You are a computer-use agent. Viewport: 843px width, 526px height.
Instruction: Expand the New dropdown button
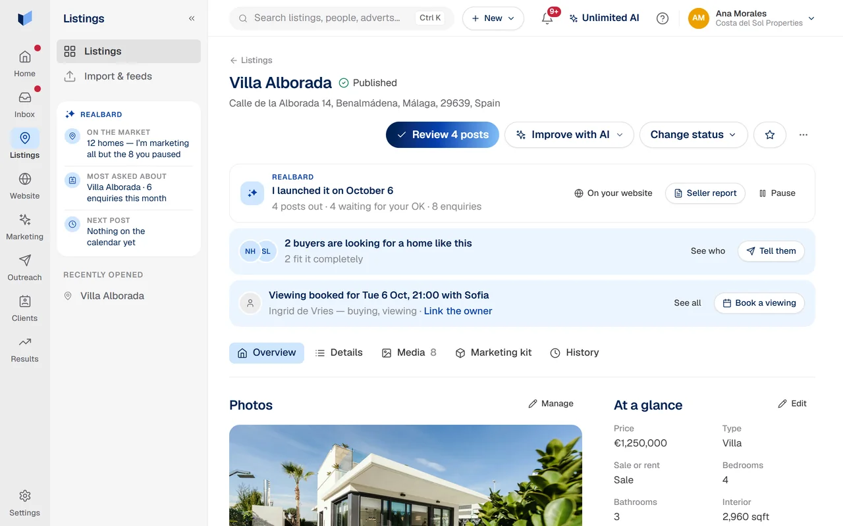(x=493, y=18)
